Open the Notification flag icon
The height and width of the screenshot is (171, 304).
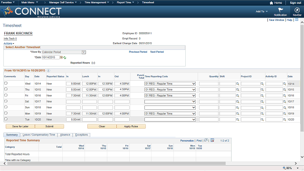click(280, 10)
